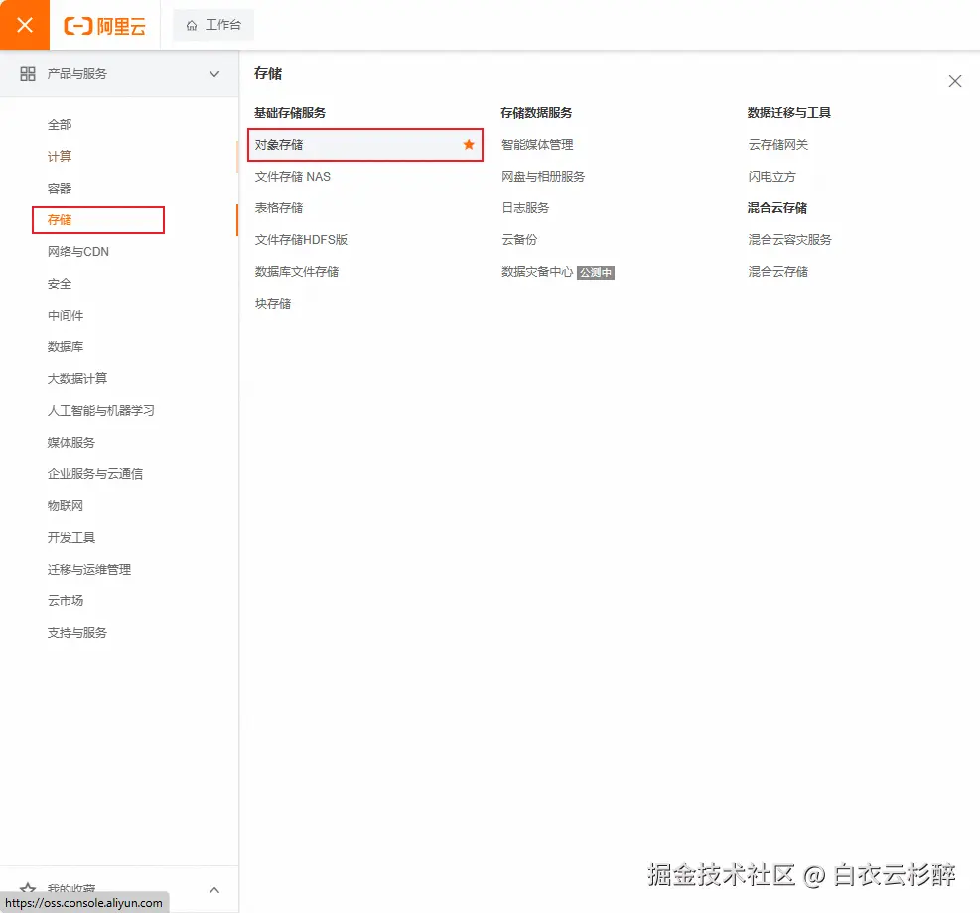Click the 产品与服务 label
Screen dimensions: 980x913
pyautogui.click(x=76, y=74)
